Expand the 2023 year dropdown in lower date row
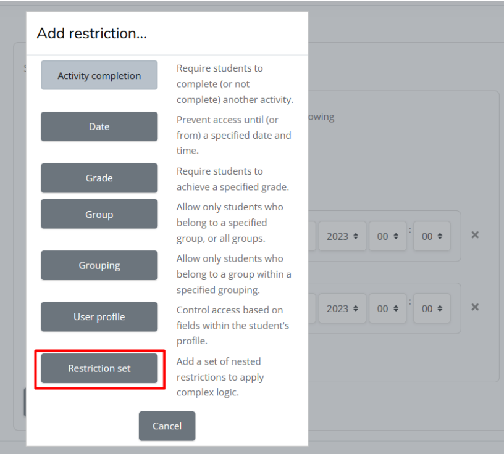The image size is (504, 454). click(x=342, y=308)
